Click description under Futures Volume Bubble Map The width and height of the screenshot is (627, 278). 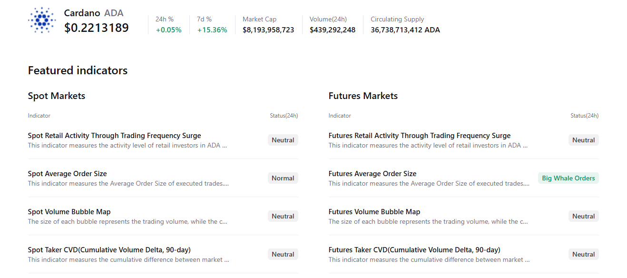[x=428, y=222]
